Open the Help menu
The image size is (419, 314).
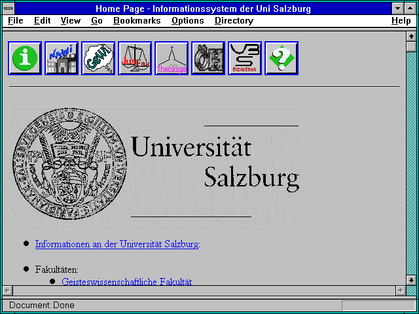[x=401, y=21]
